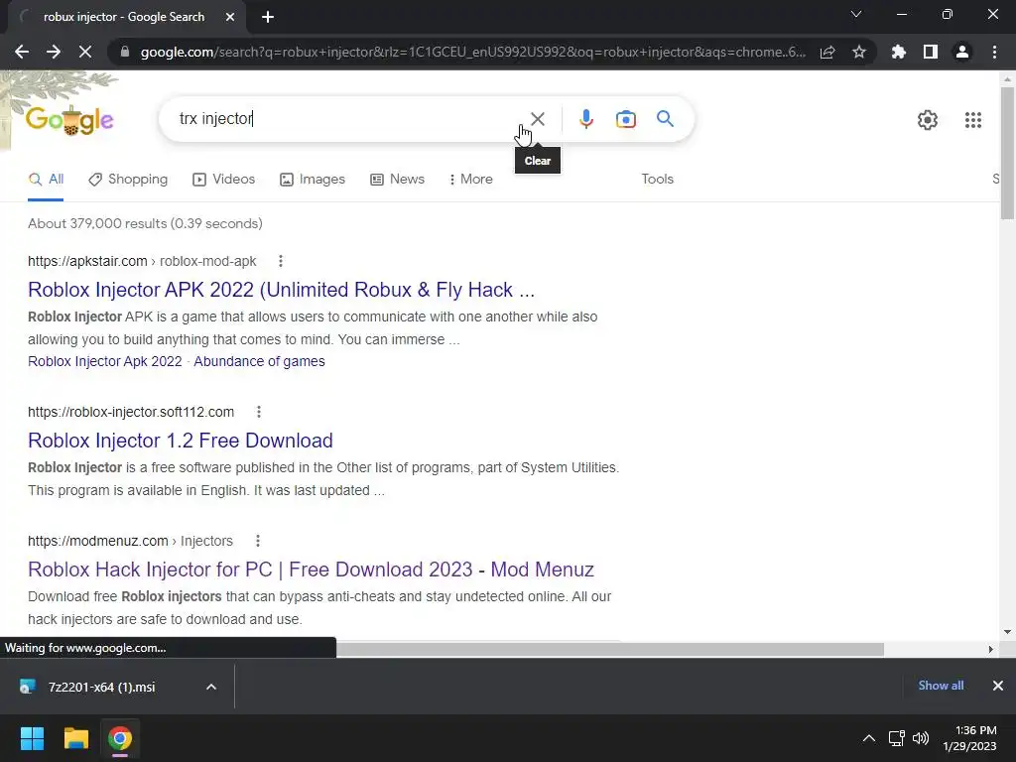This screenshot has width=1016, height=762.
Task: Open the tab search chevron
Action: [856, 14]
